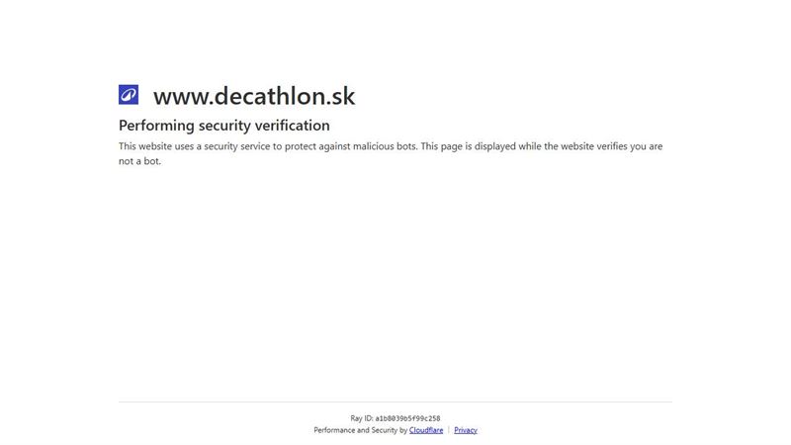Viewport: 791px width, 445px height.
Task: Click the words 'security service' in paragraph
Action: pos(236,146)
